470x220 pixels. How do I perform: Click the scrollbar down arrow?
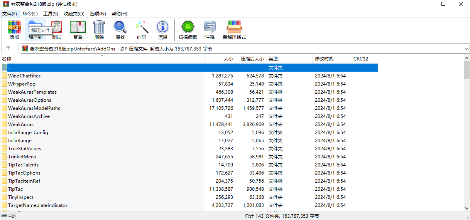[x=467, y=208]
